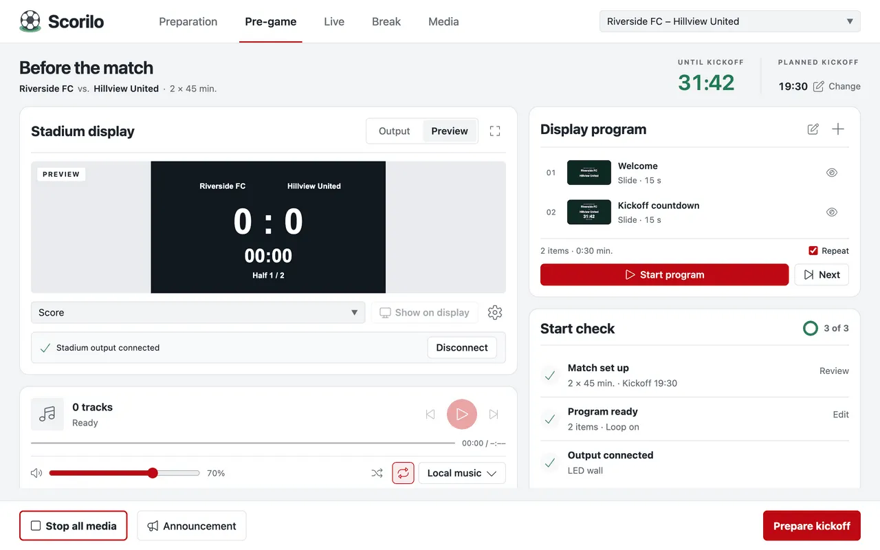
Task: Mute the music volume speaker icon
Action: tap(36, 473)
